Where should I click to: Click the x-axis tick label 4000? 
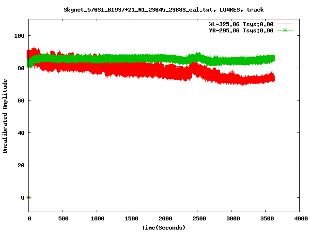(x=301, y=218)
